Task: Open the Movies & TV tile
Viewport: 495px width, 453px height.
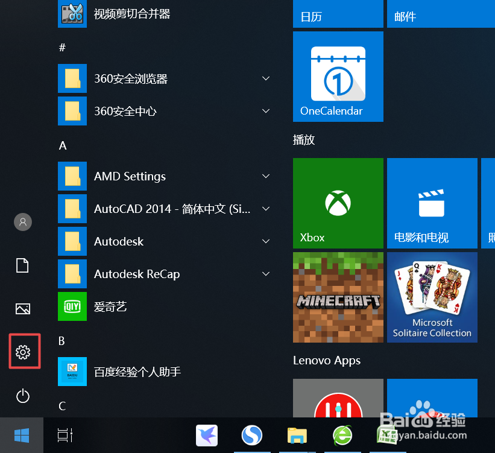Action: pos(432,203)
